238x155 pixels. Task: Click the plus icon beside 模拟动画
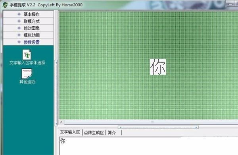click(x=19, y=35)
